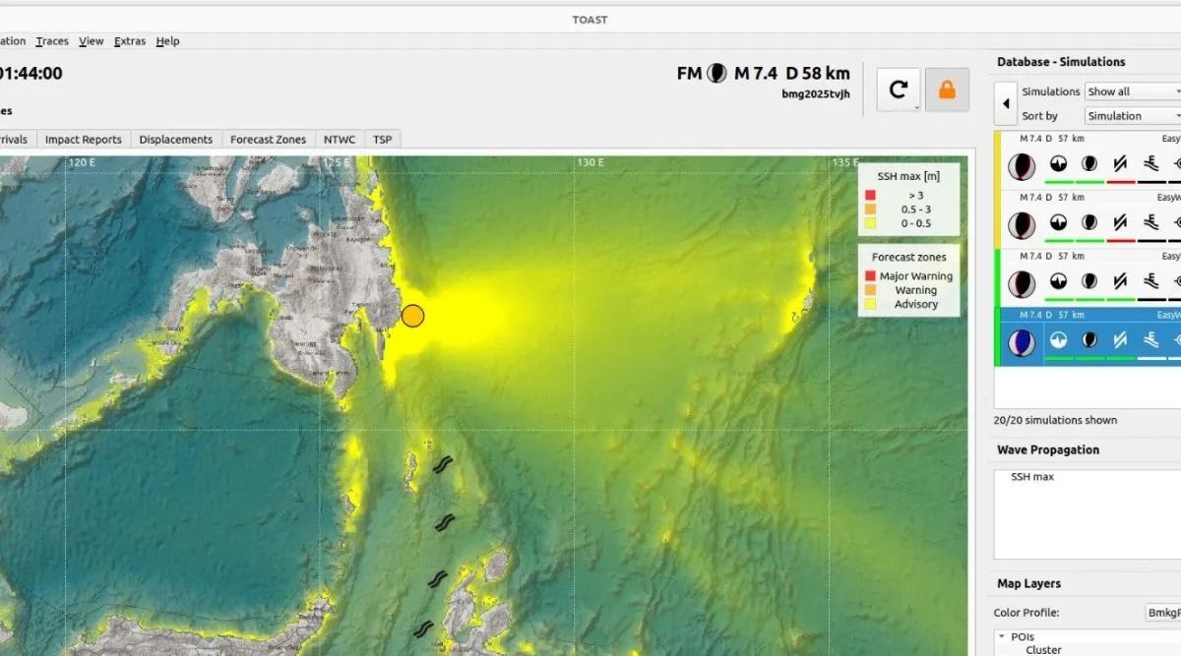This screenshot has height=656, width=1181.
Task: Click the refresh simulations icon
Action: pyautogui.click(x=899, y=88)
